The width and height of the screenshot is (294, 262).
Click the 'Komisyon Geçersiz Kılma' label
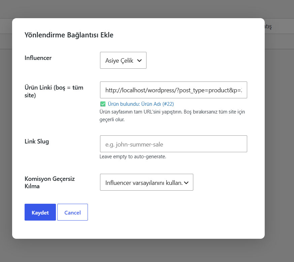pos(50,183)
